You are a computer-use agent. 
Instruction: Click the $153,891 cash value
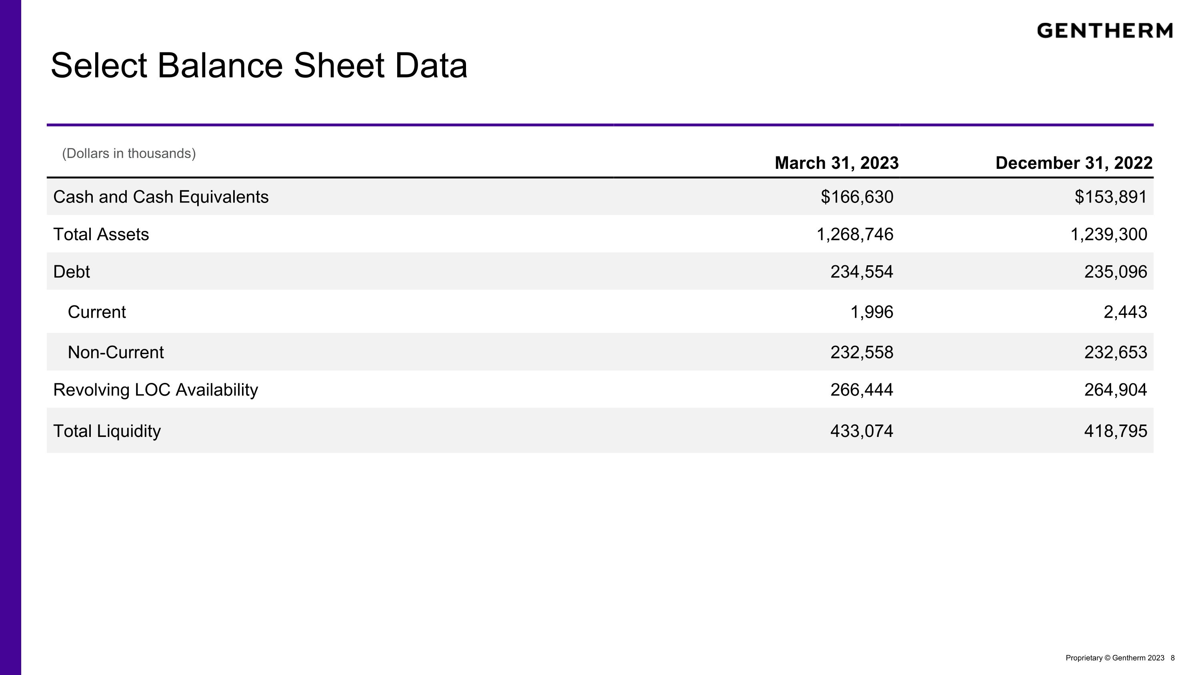(x=1110, y=197)
